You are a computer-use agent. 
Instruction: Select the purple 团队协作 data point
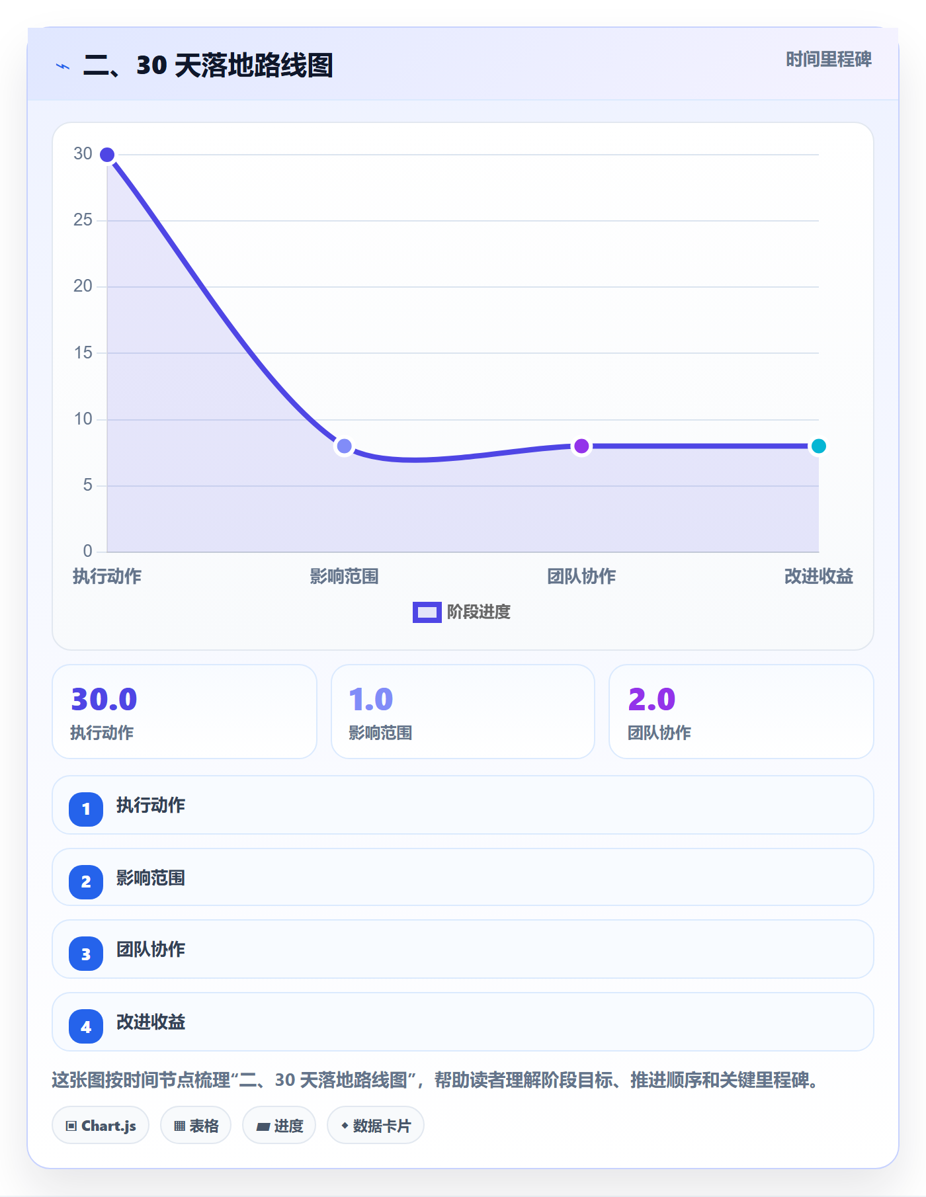click(x=581, y=446)
